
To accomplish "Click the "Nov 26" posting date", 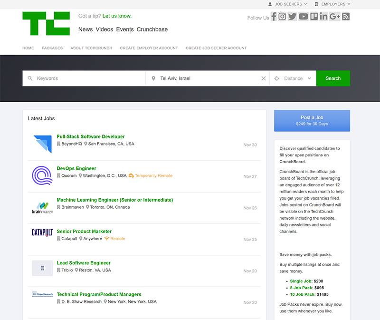I will point(250,208).
